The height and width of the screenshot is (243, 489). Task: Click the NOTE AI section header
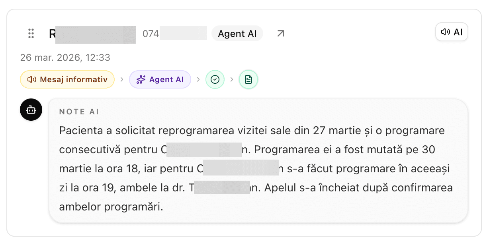tap(79, 112)
